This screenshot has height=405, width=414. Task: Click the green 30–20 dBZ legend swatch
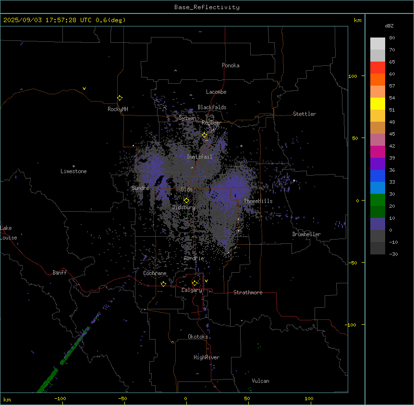pos(377,200)
